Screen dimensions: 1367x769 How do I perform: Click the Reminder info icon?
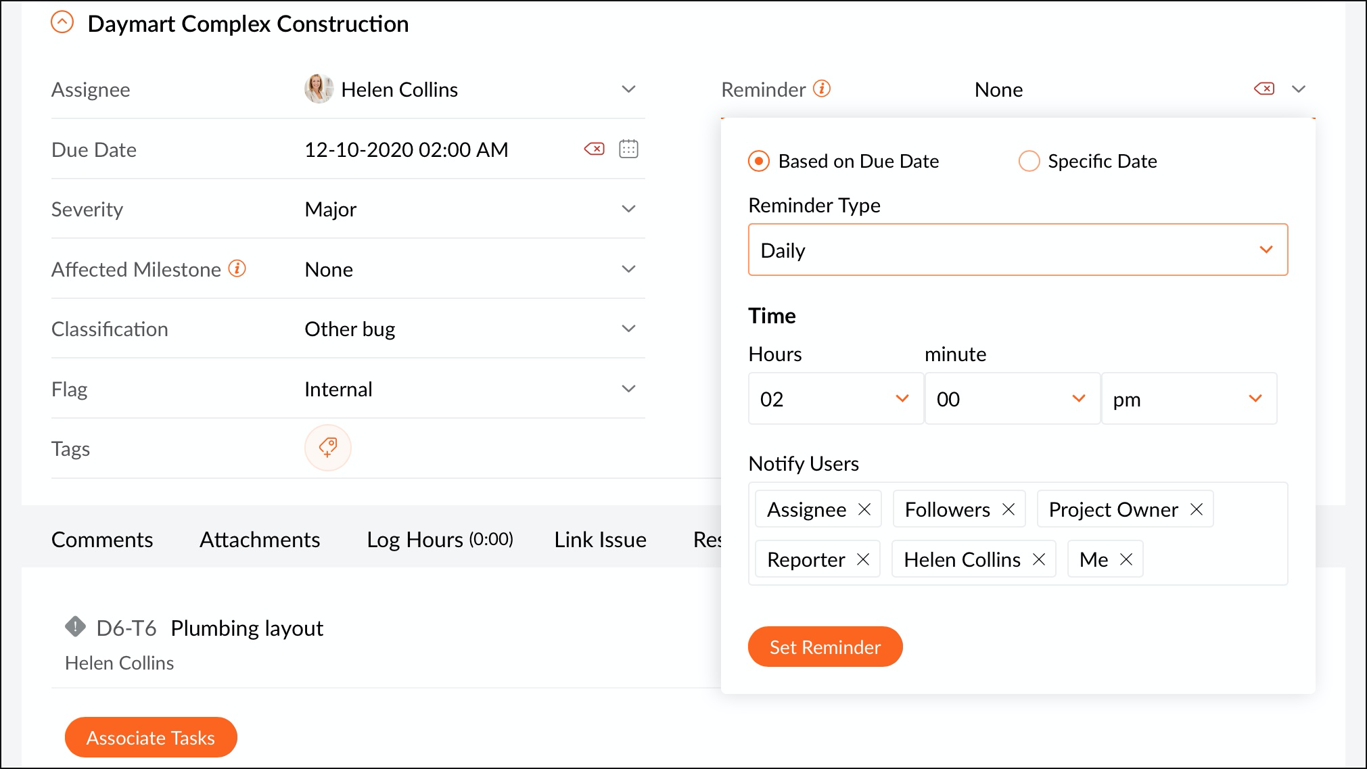[821, 89]
